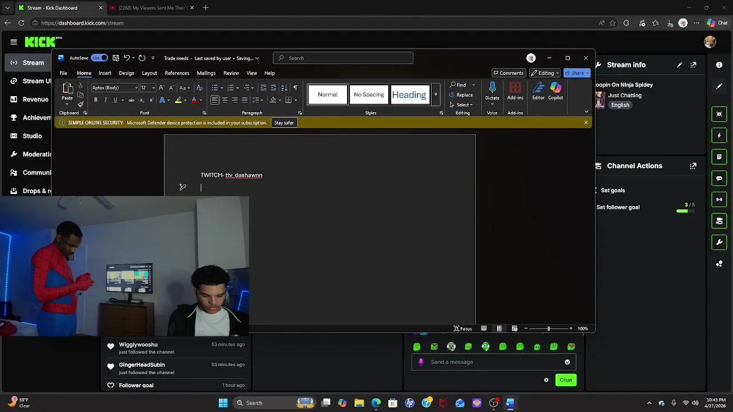
Task: Click the Redo icon in Word
Action: (x=142, y=58)
